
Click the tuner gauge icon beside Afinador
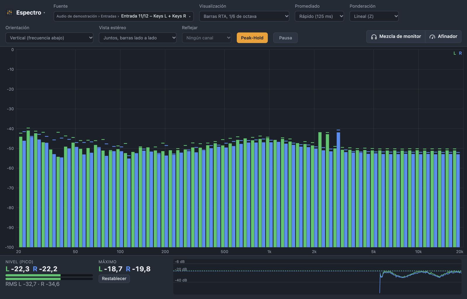(432, 37)
